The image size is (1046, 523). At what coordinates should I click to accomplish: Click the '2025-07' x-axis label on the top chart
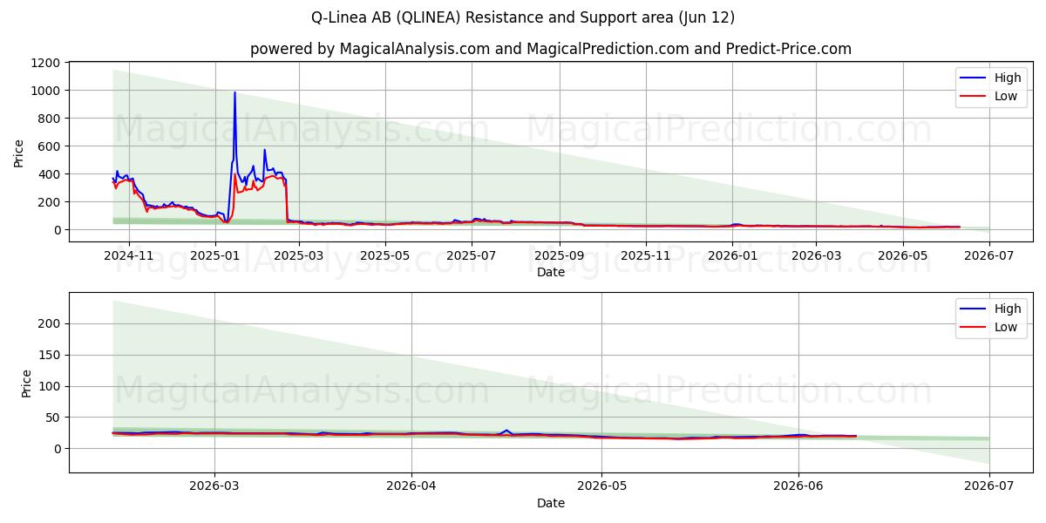[472, 256]
